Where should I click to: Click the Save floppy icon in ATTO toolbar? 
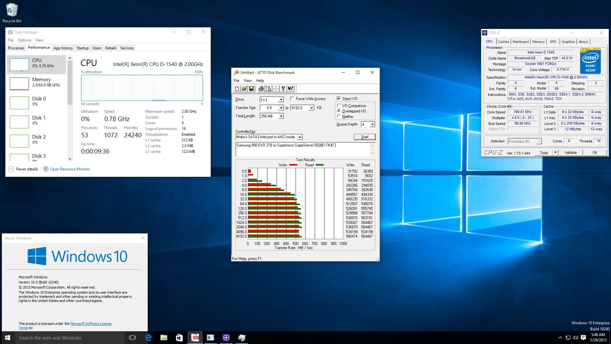tap(251, 89)
